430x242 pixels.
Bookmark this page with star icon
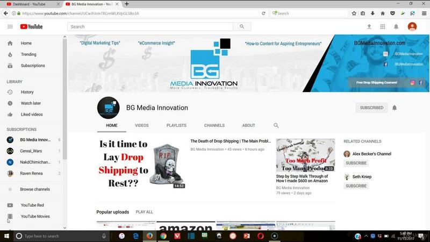[354, 13]
